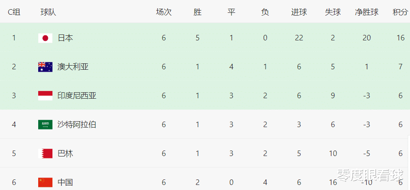The height and width of the screenshot is (190, 410).
Task: Select the 沙特阿拉伯 team name
Action: pyautogui.click(x=77, y=124)
